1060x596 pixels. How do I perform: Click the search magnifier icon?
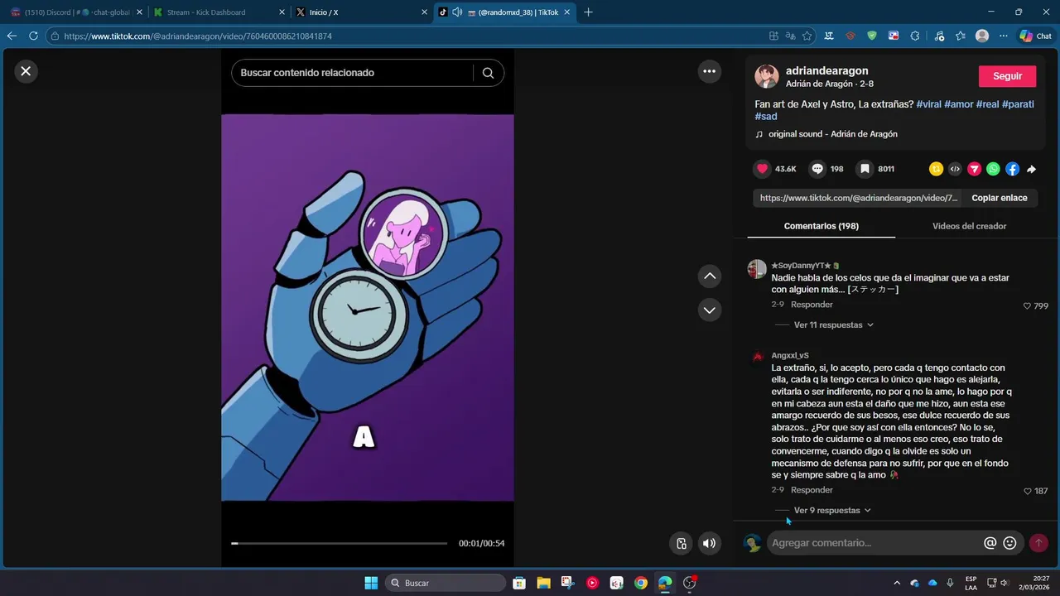coord(488,73)
